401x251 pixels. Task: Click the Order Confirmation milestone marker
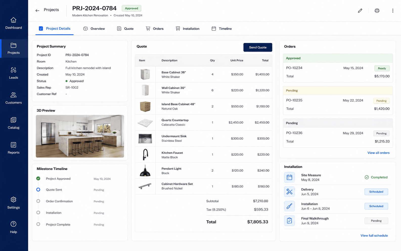pyautogui.click(x=38, y=201)
